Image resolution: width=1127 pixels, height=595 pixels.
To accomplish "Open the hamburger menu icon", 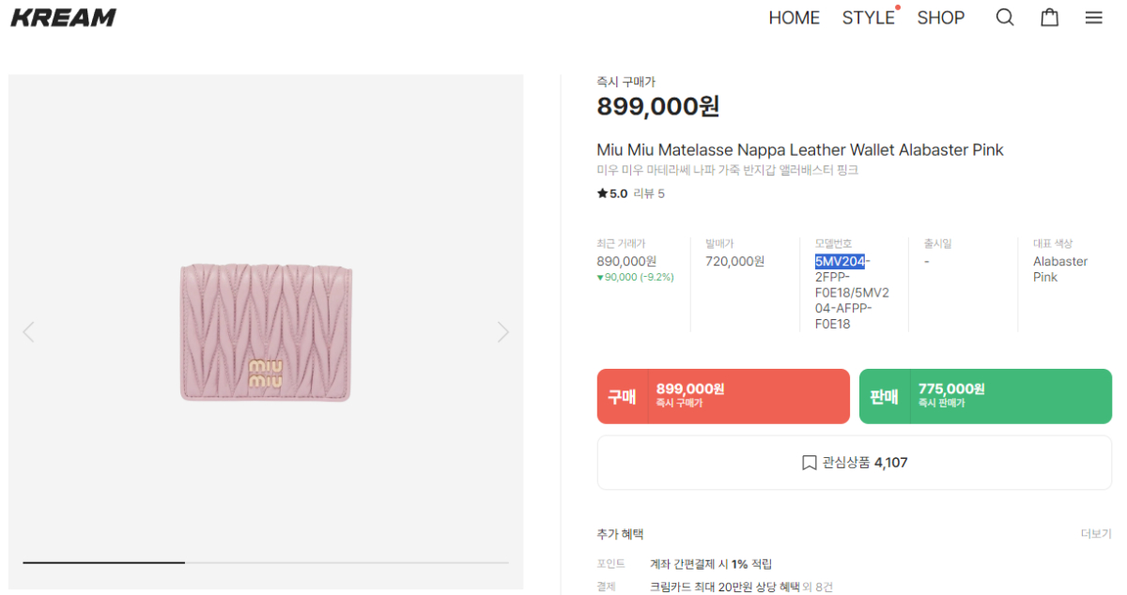I will tap(1093, 18).
